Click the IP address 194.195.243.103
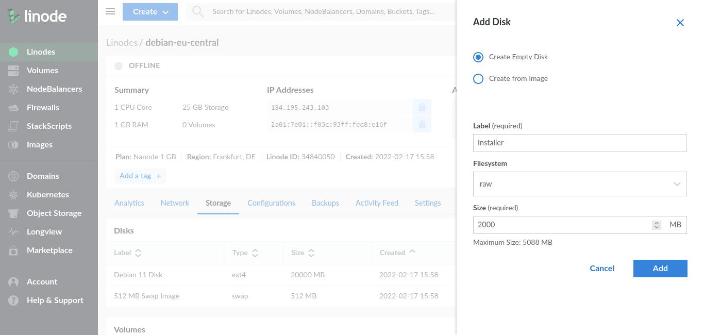 300,108
